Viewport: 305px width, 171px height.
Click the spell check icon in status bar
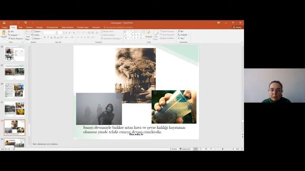coord(14,149)
